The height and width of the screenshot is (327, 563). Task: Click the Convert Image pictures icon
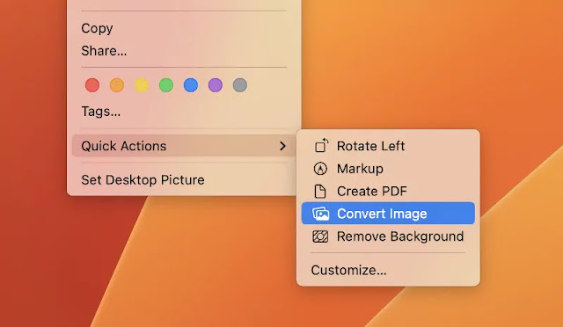pyautogui.click(x=320, y=214)
